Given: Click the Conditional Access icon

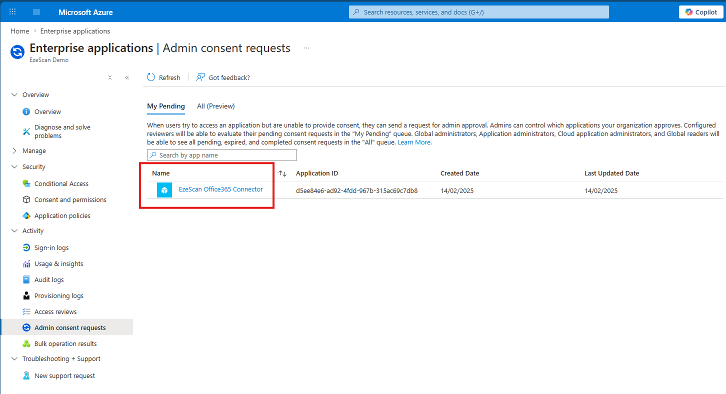Looking at the screenshot, I should point(26,183).
